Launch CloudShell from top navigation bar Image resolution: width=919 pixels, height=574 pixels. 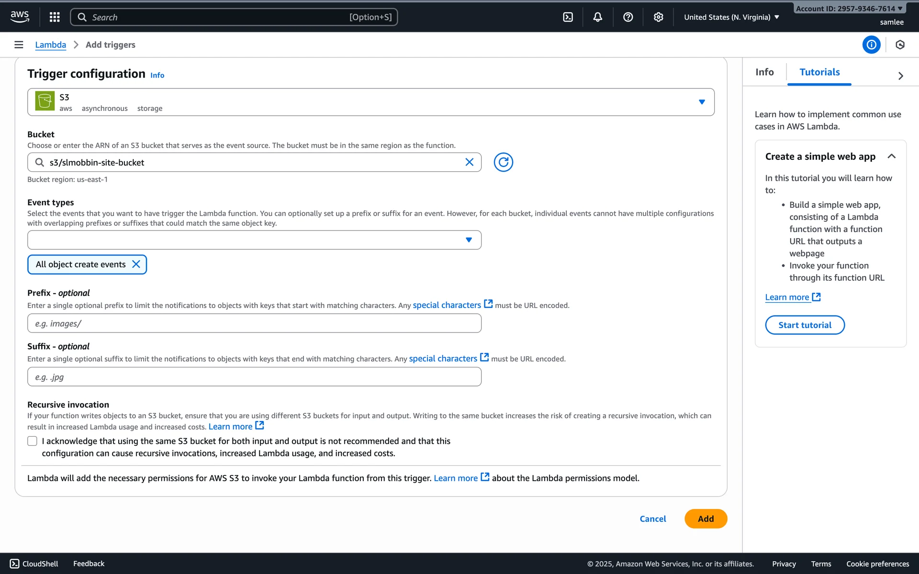pos(568,17)
